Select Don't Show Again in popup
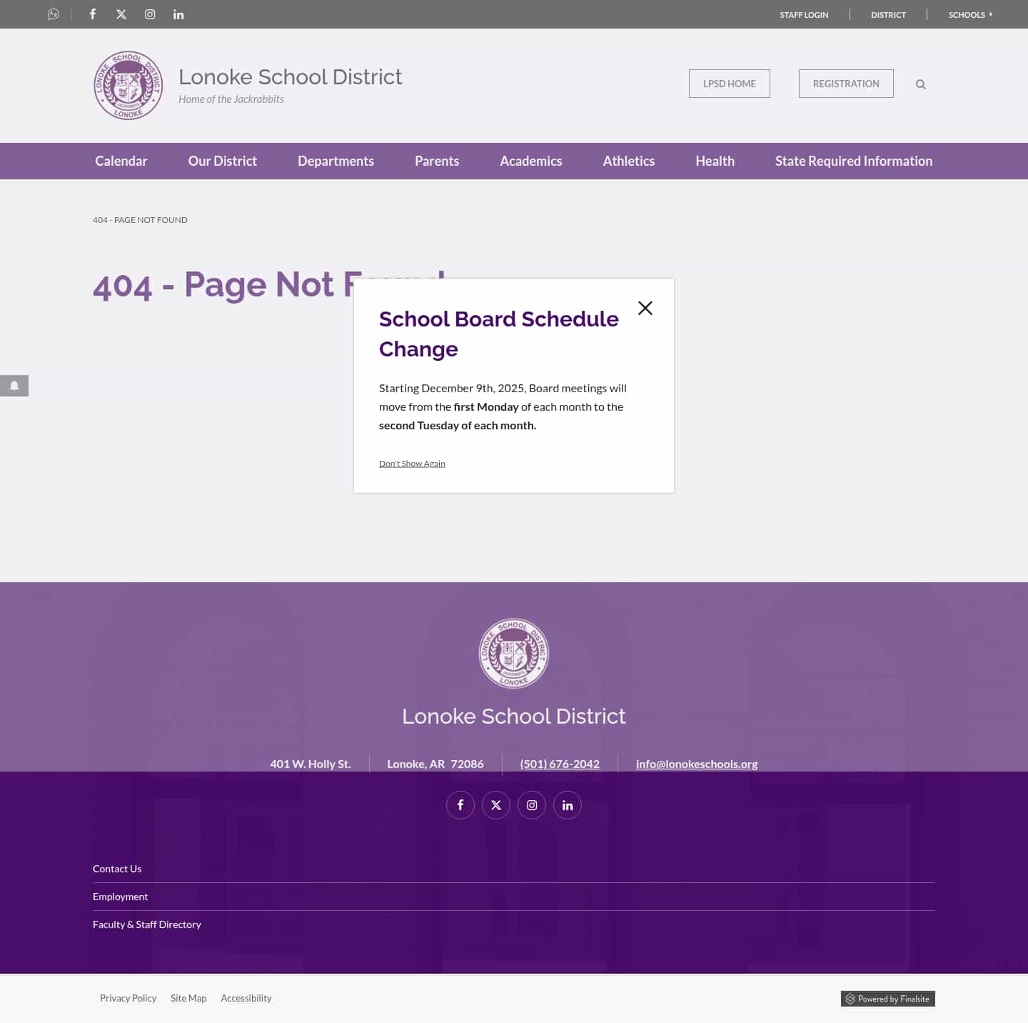 coord(412,463)
